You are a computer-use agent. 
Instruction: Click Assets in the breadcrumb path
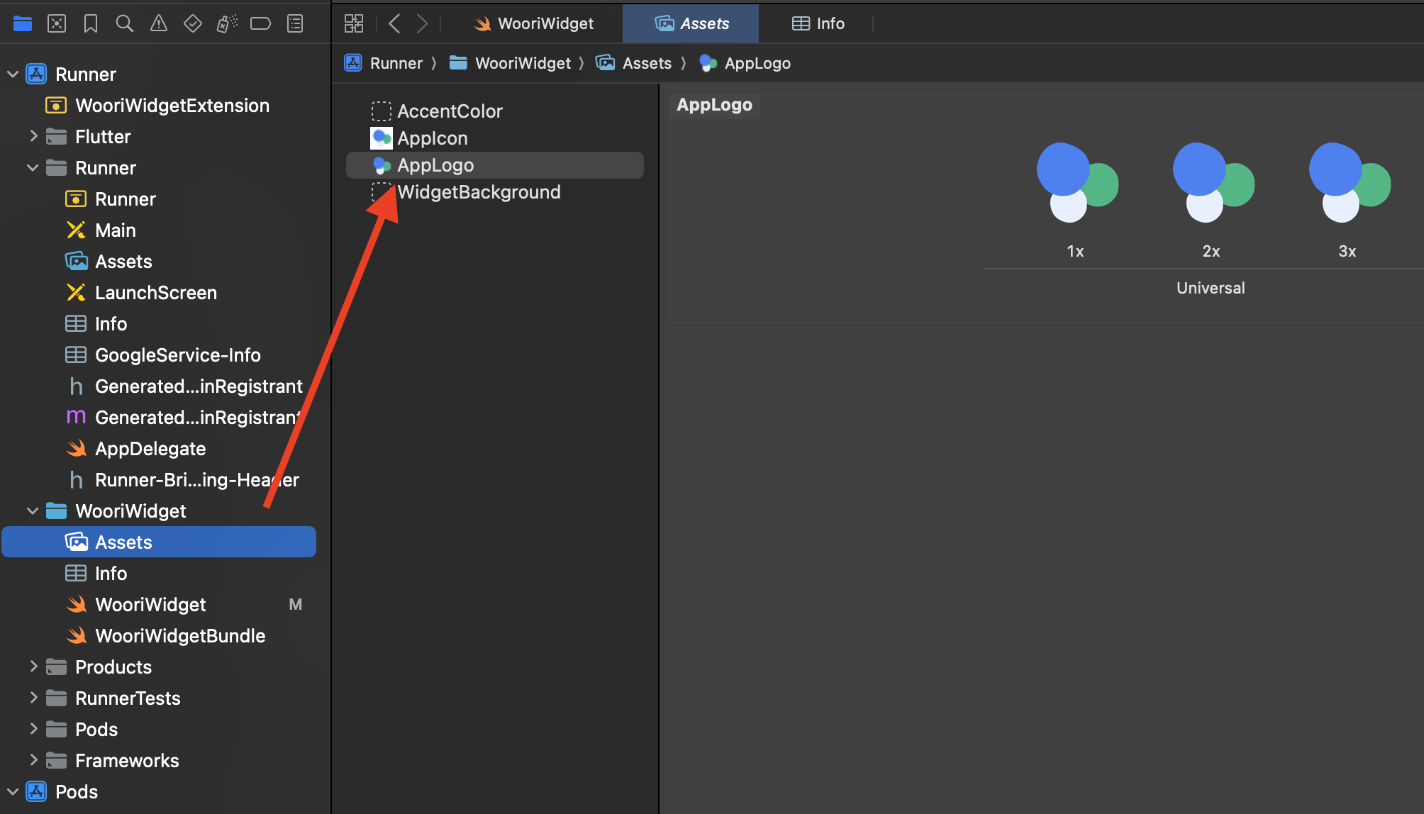(x=646, y=63)
